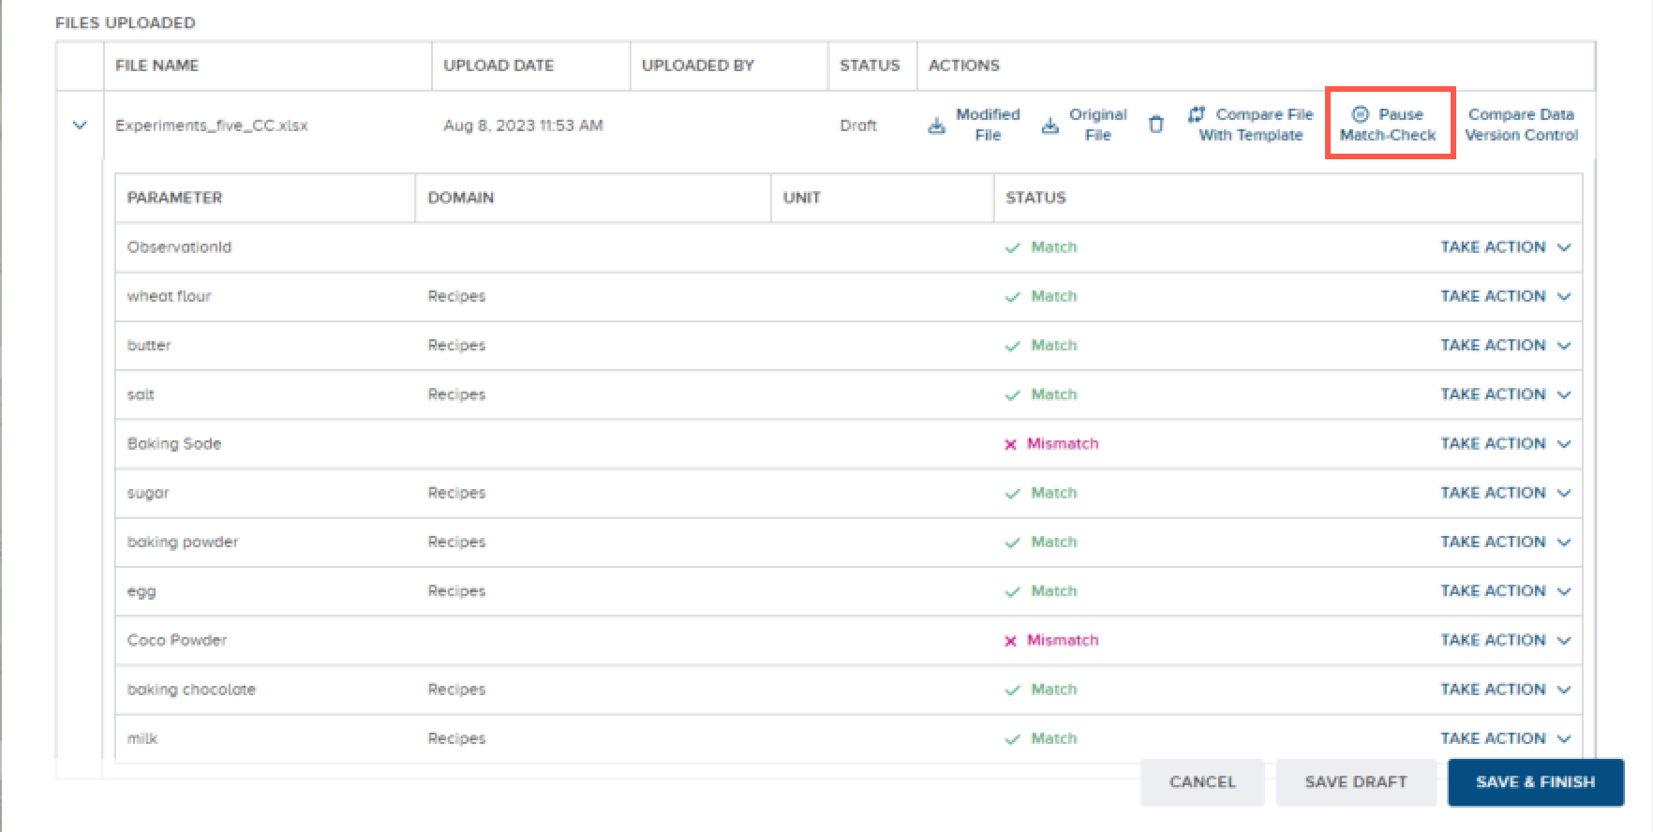The width and height of the screenshot is (1653, 832).
Task: Delete uploaded file with trash icon
Action: pos(1156,125)
